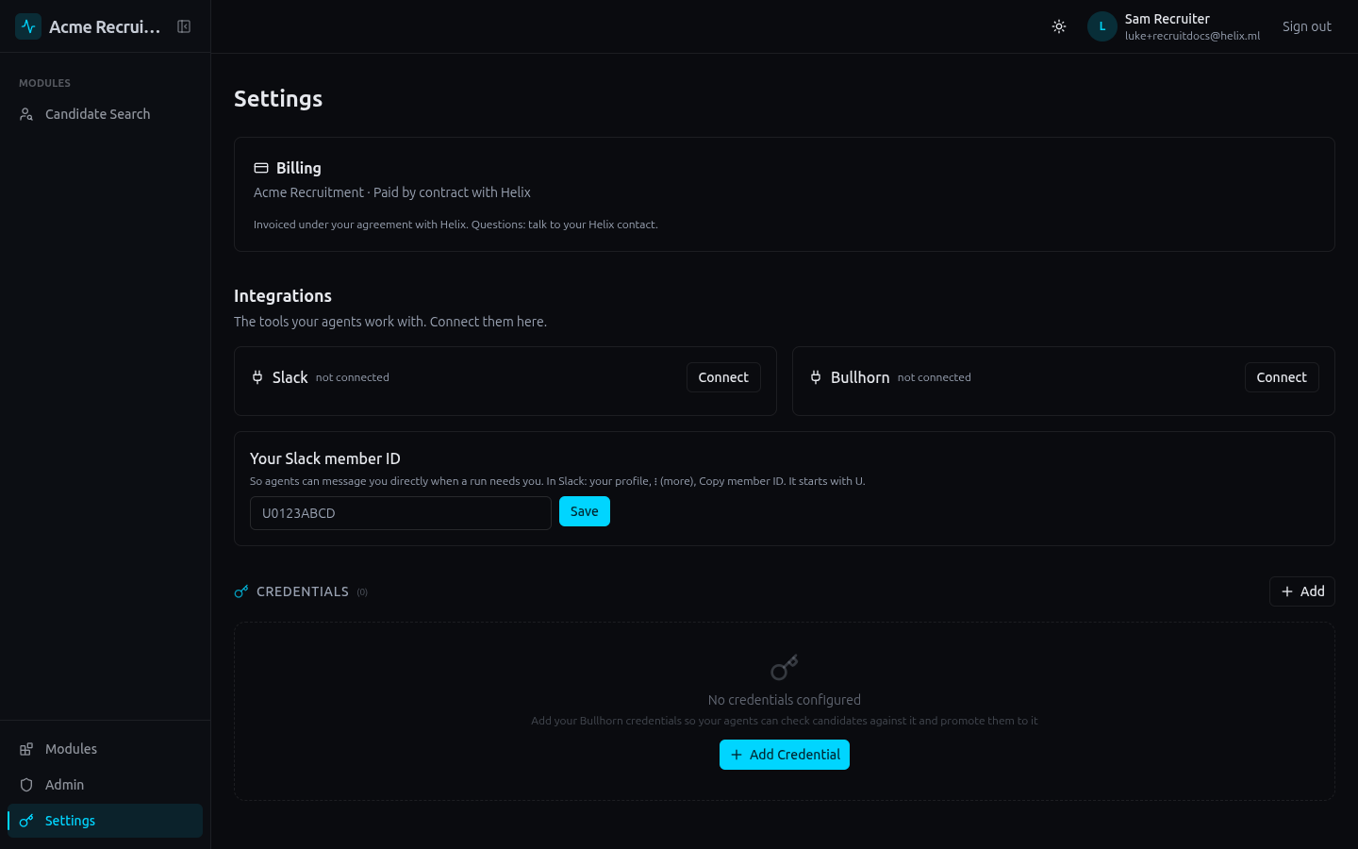Click 'Your Slack member ID' title
This screenshot has height=849, width=1358.
[x=325, y=458]
